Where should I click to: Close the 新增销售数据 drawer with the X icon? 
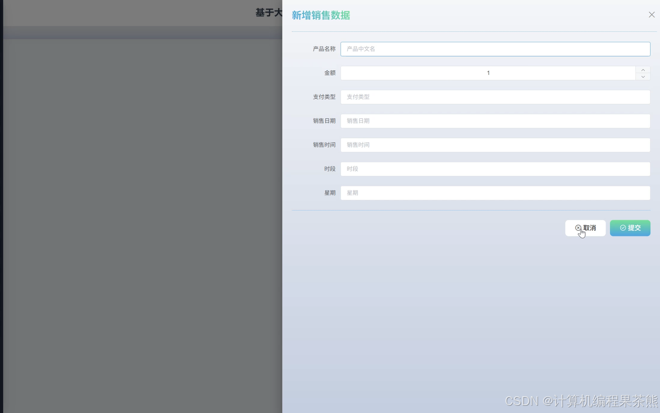(x=651, y=15)
